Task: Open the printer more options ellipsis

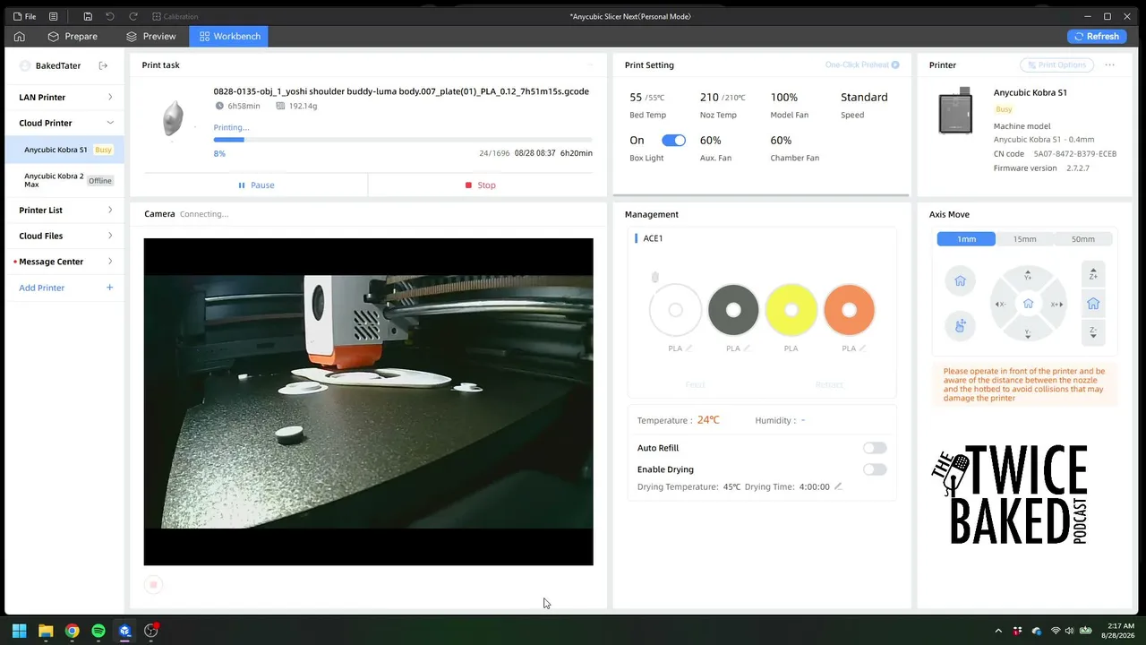Action: click(1110, 64)
